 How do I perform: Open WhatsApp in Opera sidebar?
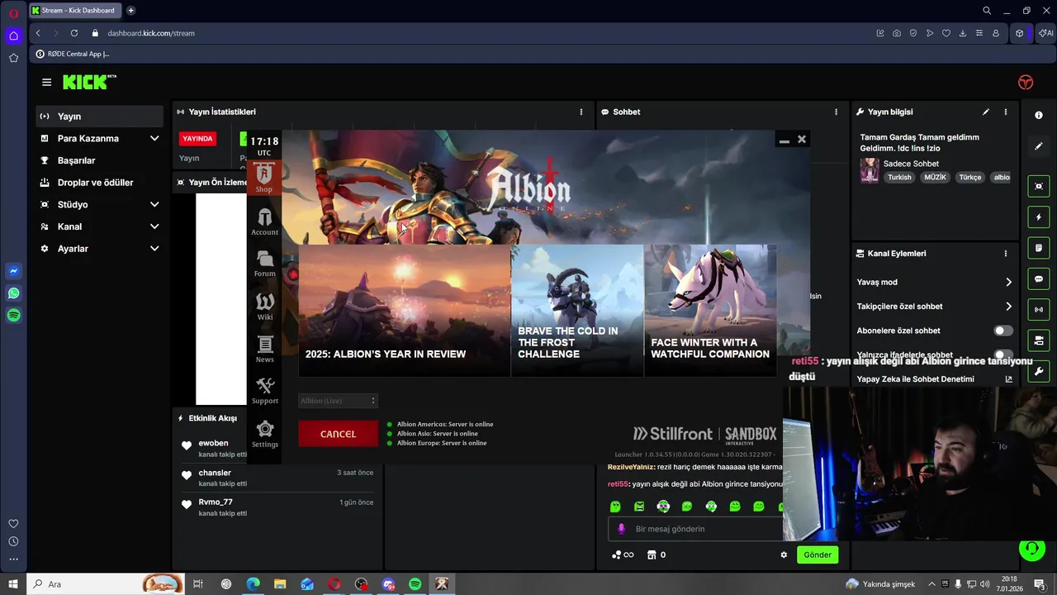[13, 293]
